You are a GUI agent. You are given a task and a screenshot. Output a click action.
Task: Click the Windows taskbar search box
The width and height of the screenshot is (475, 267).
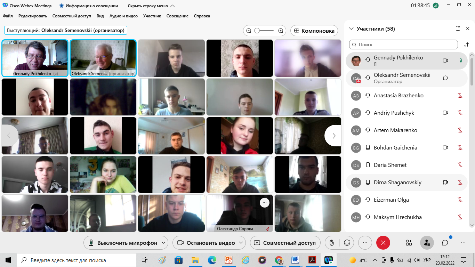click(x=77, y=260)
